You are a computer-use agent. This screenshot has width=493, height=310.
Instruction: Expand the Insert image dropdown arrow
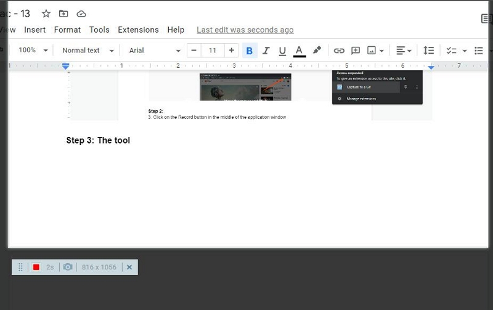pos(381,51)
